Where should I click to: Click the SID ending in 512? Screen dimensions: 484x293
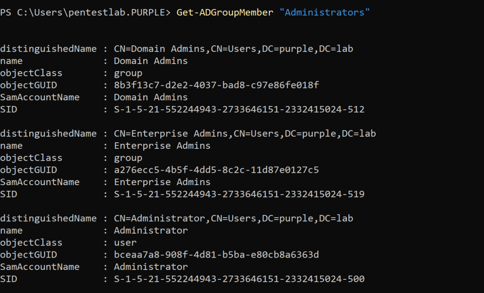(x=239, y=110)
